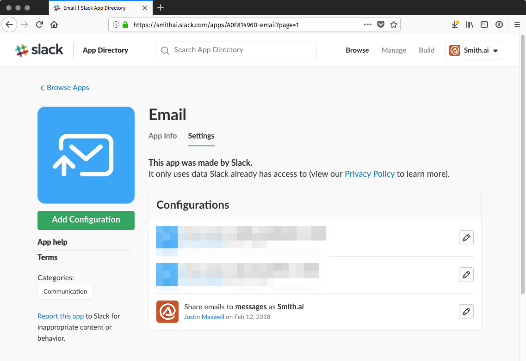This screenshot has height=361, width=526.
Task: Click the browser forward arrow
Action: [25, 24]
